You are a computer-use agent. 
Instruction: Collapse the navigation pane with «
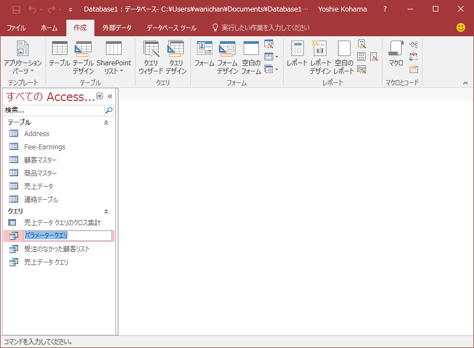click(110, 96)
